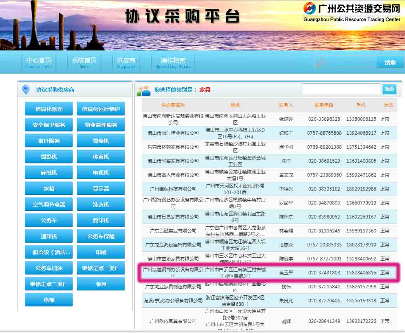Click supplier name 东莞市林顿家具有限公司

(173, 147)
